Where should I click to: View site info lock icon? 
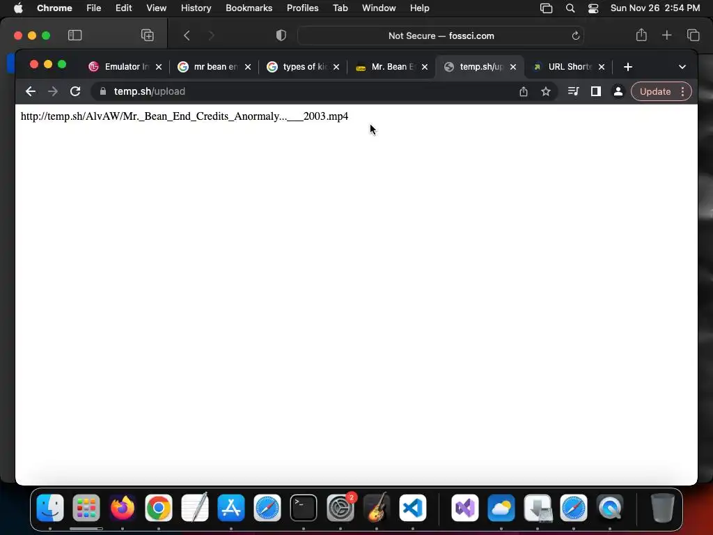tap(103, 91)
